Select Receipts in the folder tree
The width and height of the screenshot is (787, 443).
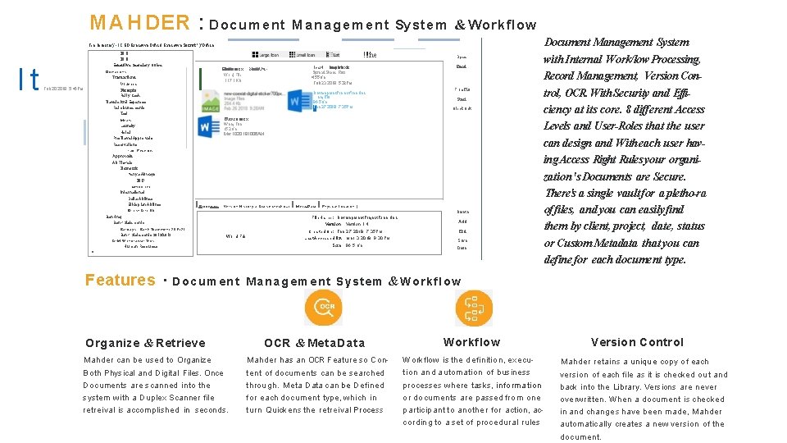pyautogui.click(x=128, y=90)
